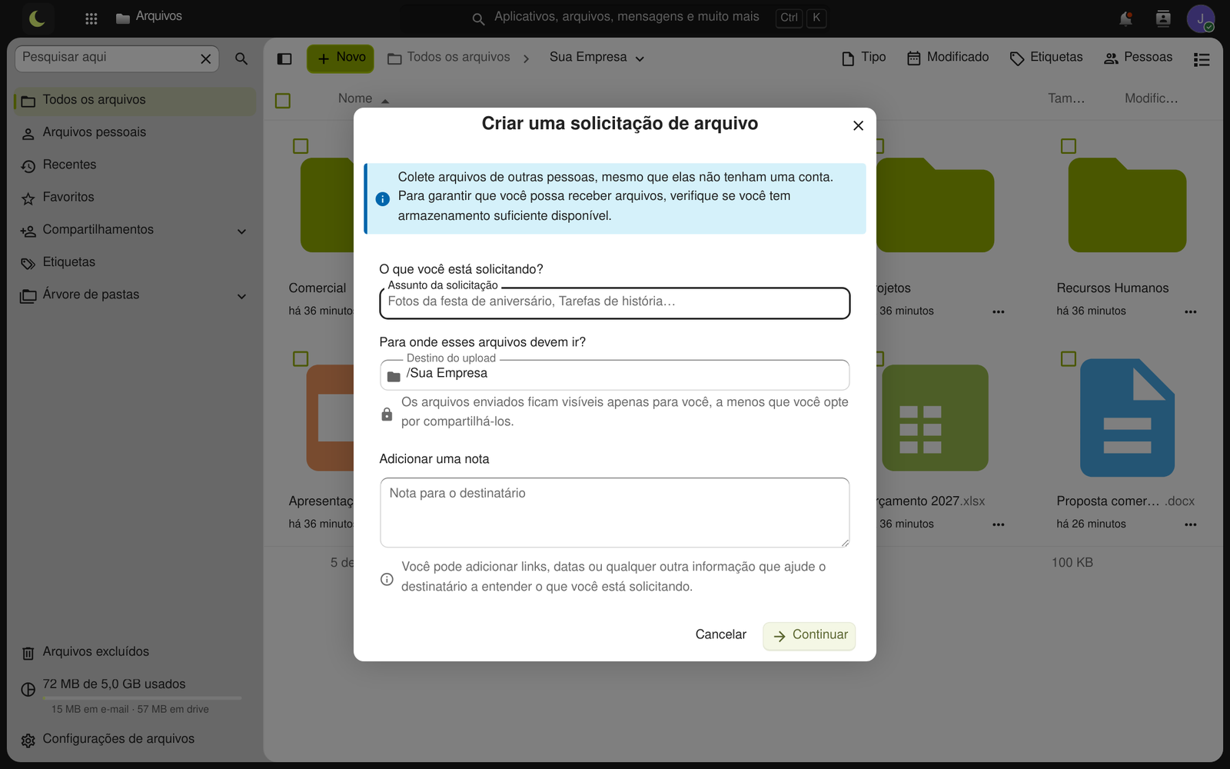
Task: Open the notifications bell
Action: pyautogui.click(x=1125, y=18)
